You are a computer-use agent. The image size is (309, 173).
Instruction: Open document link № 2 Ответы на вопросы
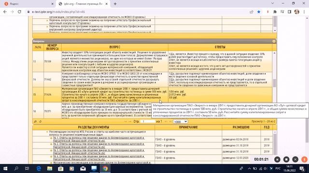98,146
